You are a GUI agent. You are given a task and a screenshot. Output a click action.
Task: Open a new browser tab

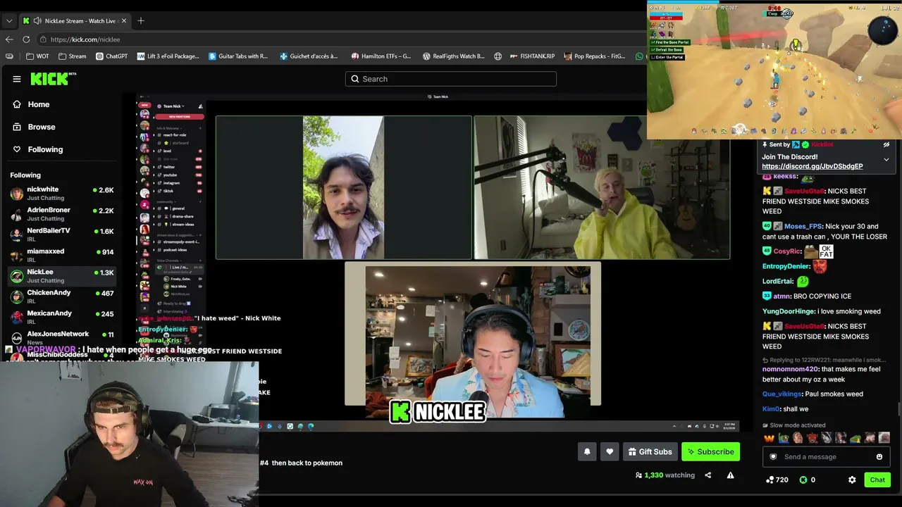pyautogui.click(x=141, y=20)
